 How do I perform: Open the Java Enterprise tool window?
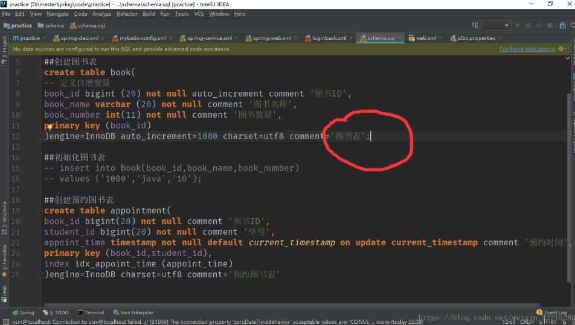(x=133, y=312)
